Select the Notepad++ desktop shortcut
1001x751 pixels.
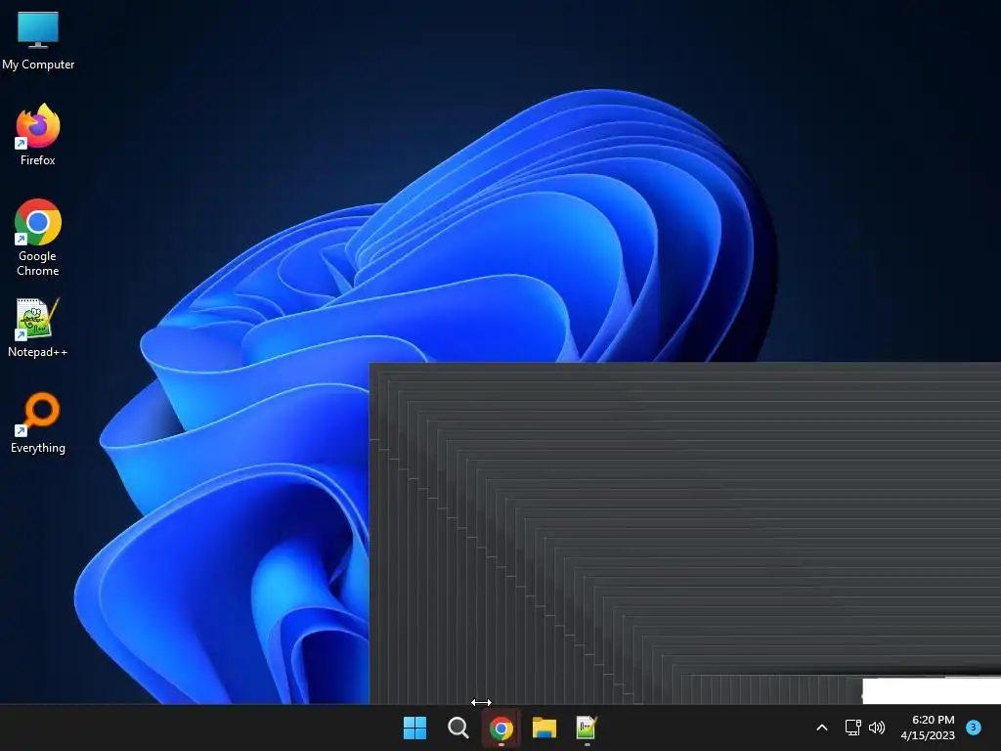tap(38, 328)
